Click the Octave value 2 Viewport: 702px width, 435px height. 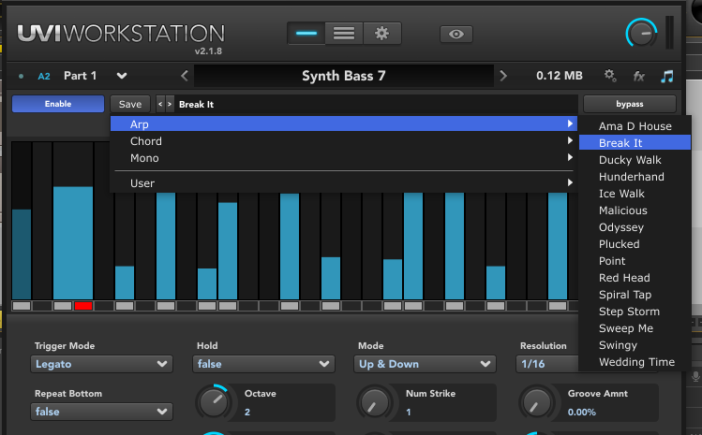point(247,412)
